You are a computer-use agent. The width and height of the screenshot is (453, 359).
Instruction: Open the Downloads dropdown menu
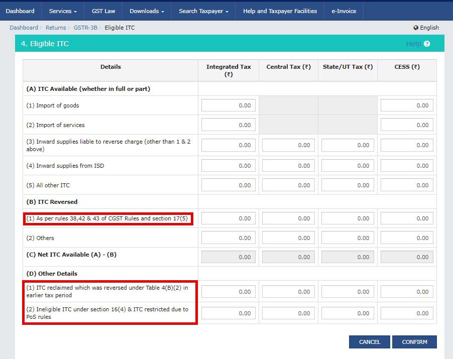pyautogui.click(x=147, y=11)
